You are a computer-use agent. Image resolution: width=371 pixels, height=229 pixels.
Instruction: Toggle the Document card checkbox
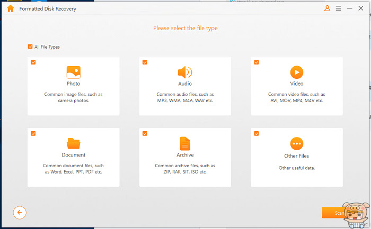click(x=33, y=133)
